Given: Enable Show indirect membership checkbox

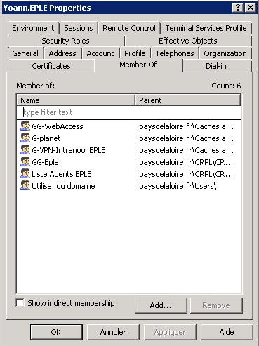Looking at the screenshot, I should (x=20, y=302).
